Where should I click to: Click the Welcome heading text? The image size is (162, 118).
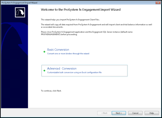coord(81,10)
